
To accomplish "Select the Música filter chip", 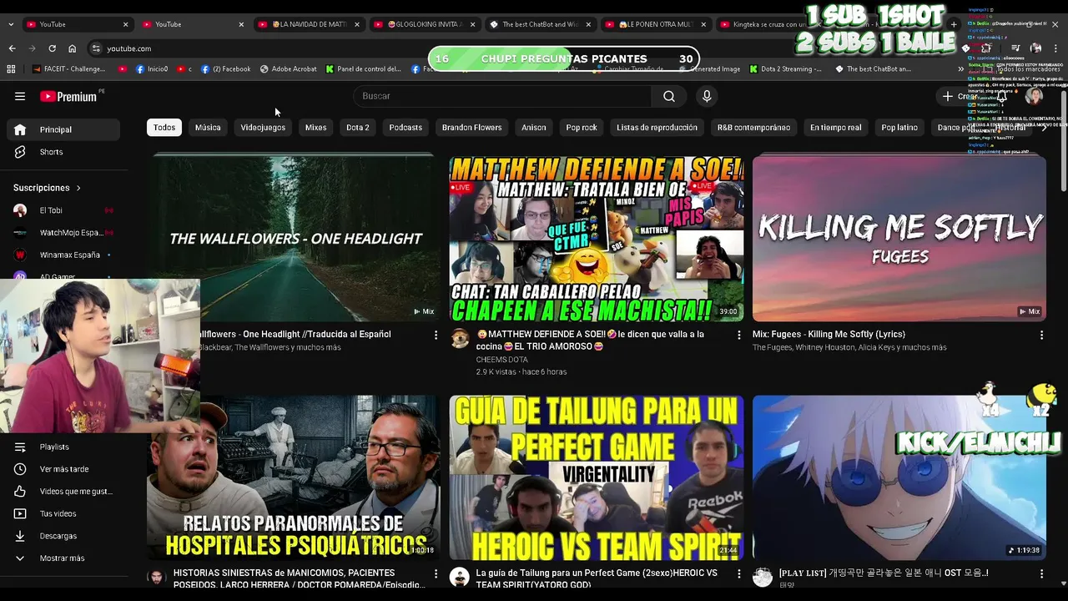I will [x=208, y=128].
